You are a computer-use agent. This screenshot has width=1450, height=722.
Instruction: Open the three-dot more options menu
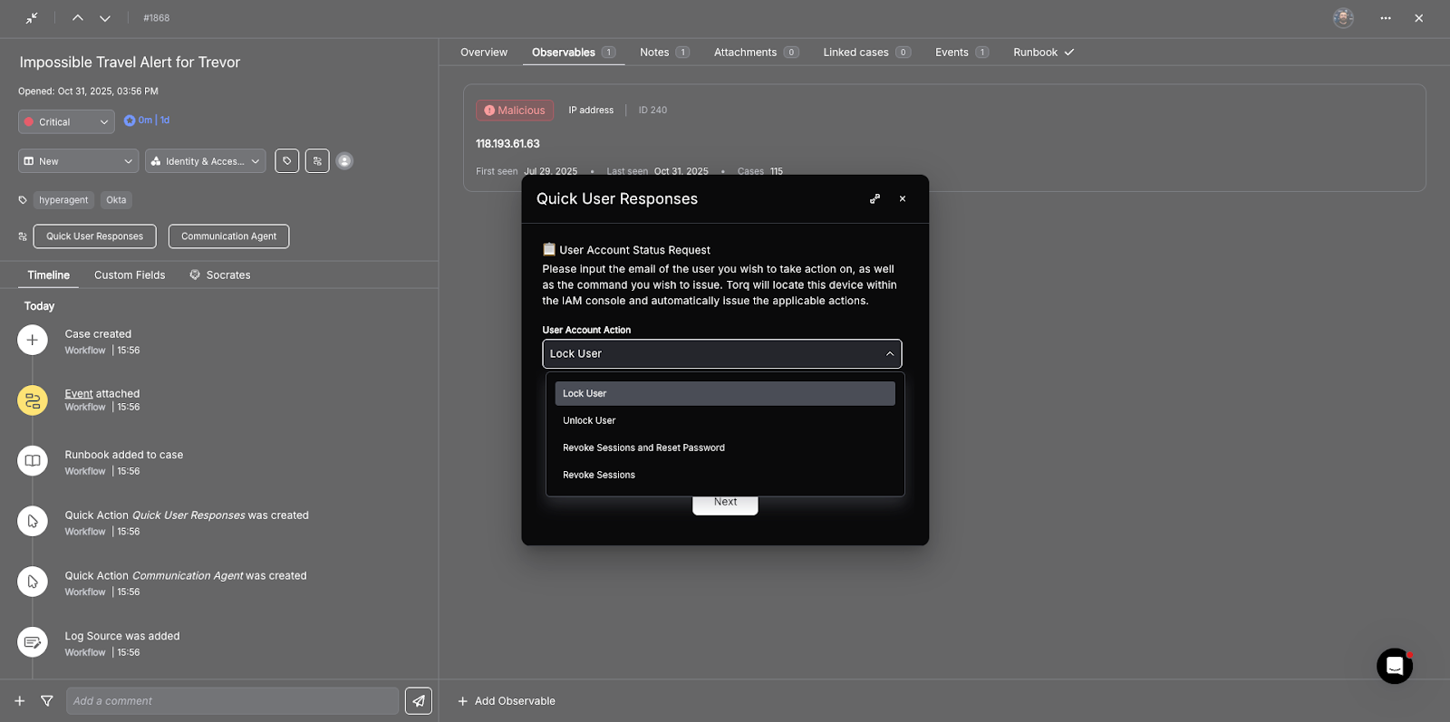point(1385,18)
